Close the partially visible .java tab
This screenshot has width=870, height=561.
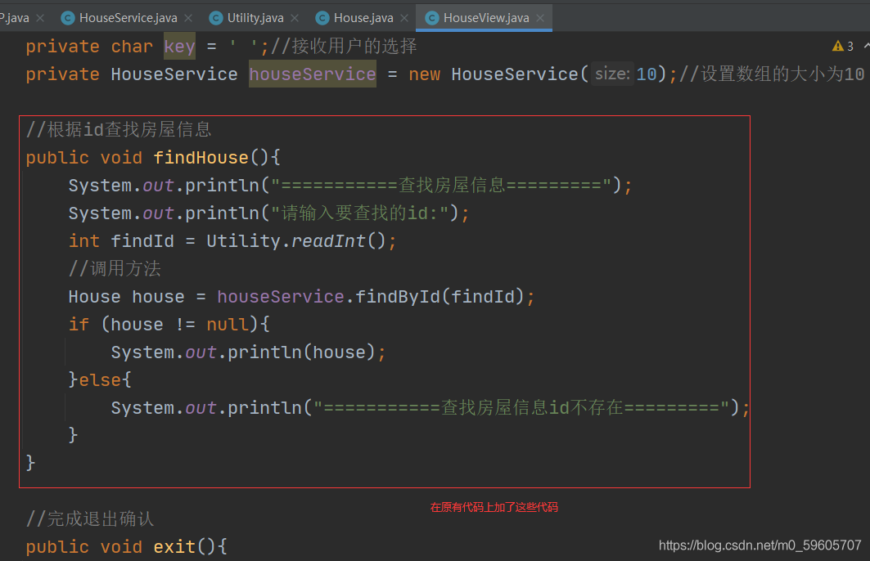coord(40,18)
